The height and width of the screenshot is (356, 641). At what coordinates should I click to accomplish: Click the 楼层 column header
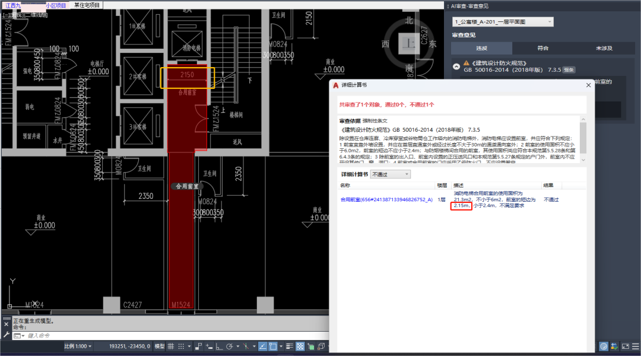[442, 185]
